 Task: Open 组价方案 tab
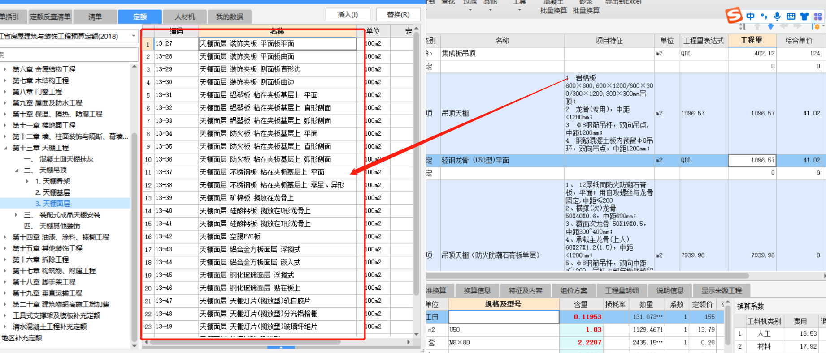coord(574,291)
